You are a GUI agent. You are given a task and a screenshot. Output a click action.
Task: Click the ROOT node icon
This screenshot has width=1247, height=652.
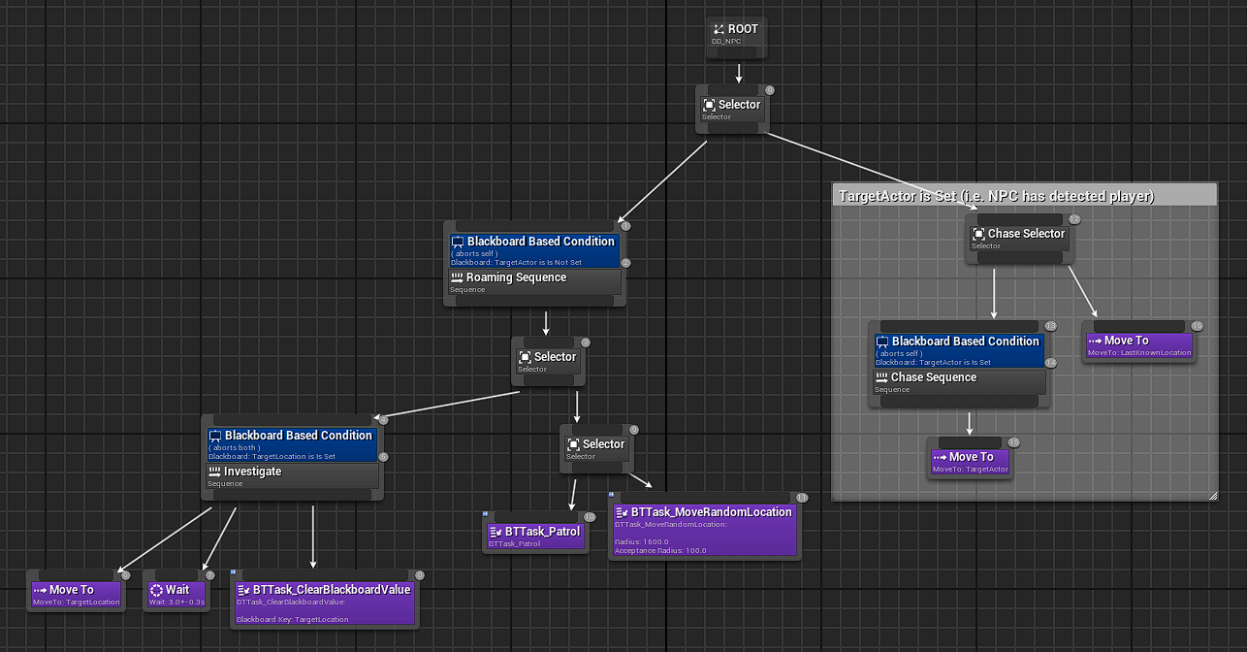pos(719,29)
